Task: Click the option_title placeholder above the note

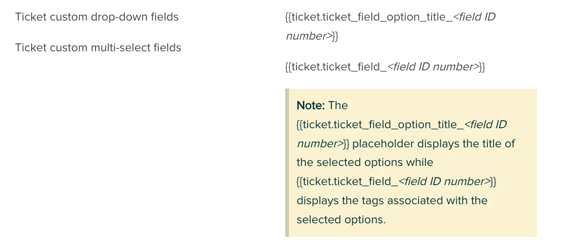Action: pos(368,18)
